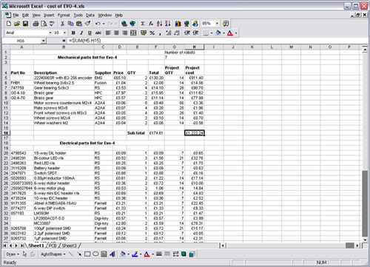Toggle Italic formatting
This screenshot has width=370, height=267.
81,33
